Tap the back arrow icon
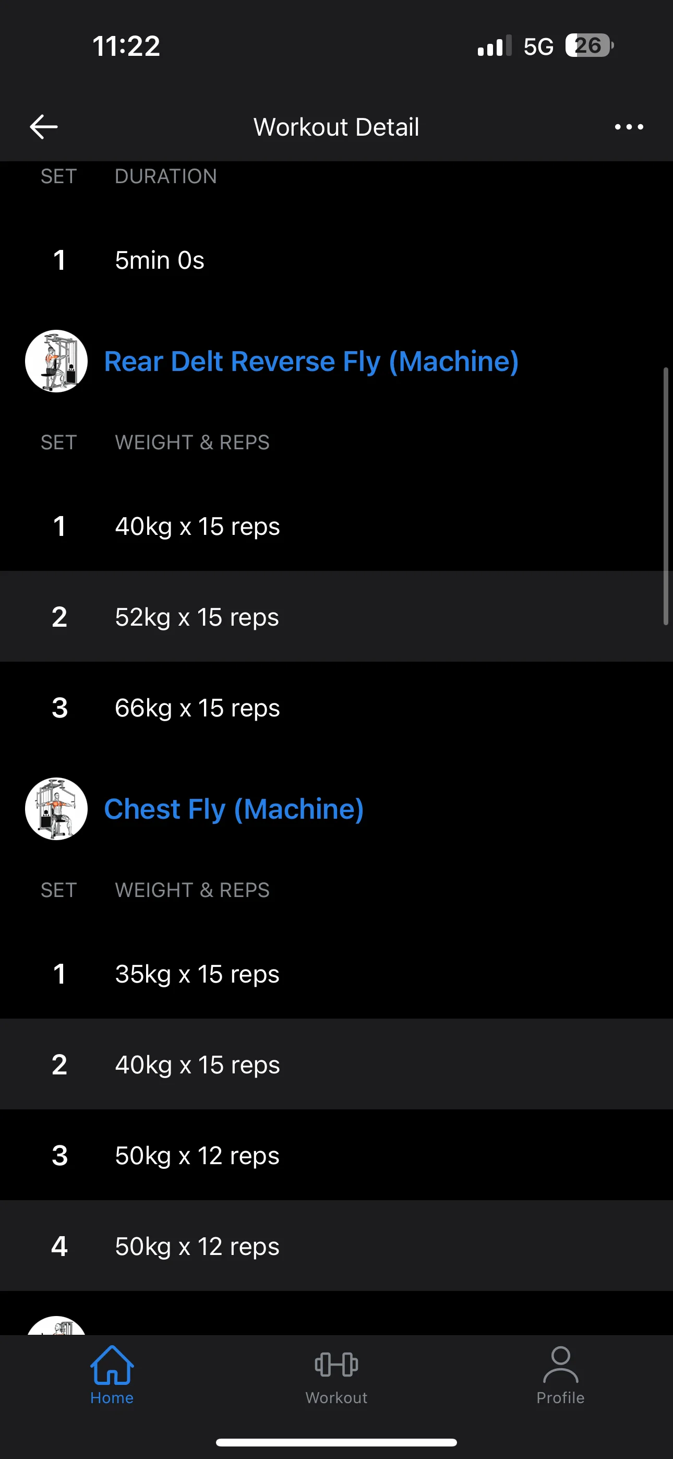 [x=44, y=126]
